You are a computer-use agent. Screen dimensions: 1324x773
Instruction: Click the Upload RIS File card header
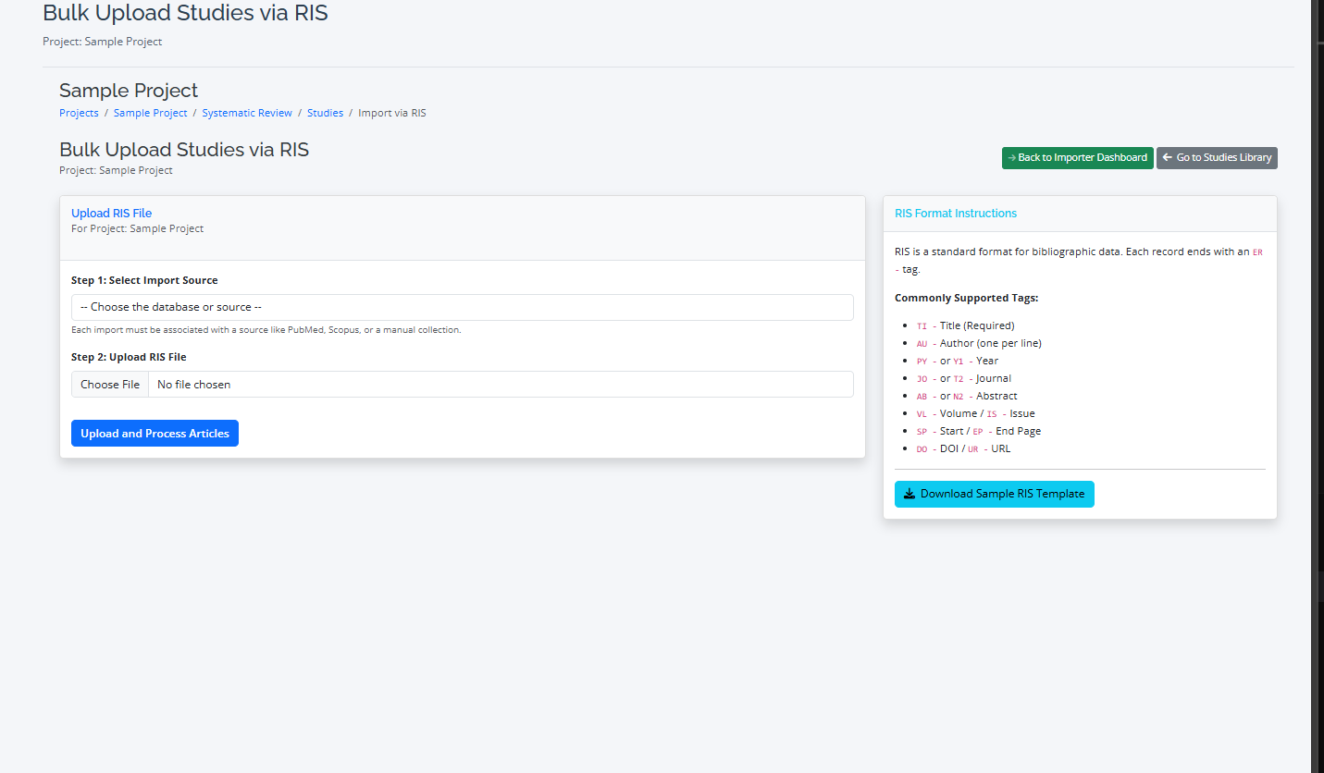click(111, 214)
